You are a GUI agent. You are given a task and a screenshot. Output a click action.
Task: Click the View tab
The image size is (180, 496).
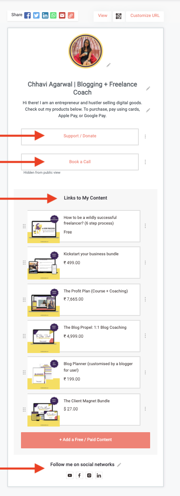tap(103, 16)
